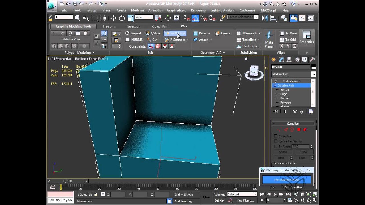This screenshot has width=365, height=205.
Task: Open the Curve Editor icon
Action: click(x=302, y=18)
